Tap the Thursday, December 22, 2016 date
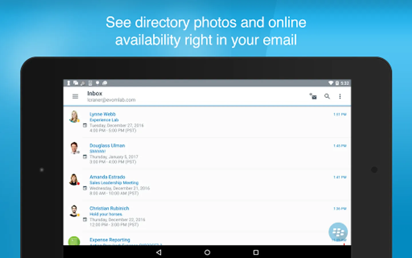Screen dimensions: 412x258 (x=117, y=220)
